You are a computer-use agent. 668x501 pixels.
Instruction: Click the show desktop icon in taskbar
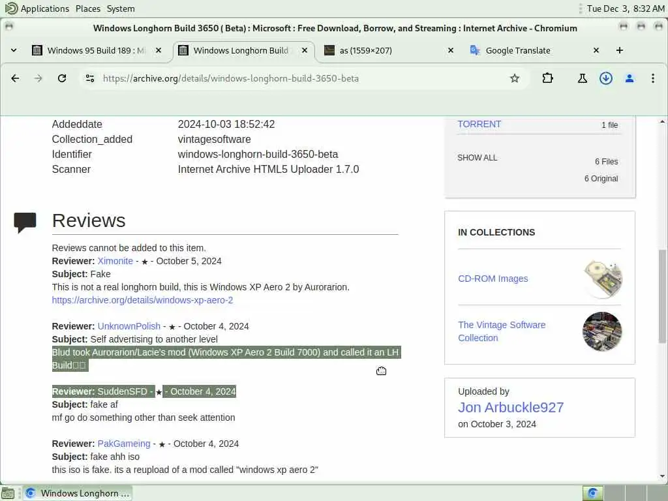pyautogui.click(x=8, y=493)
